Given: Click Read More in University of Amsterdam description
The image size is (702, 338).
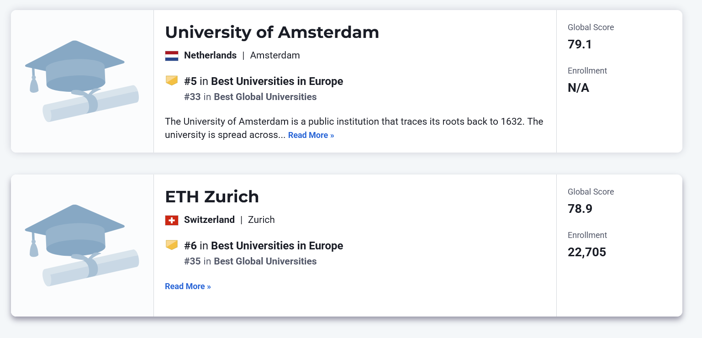Looking at the screenshot, I should [x=311, y=135].
